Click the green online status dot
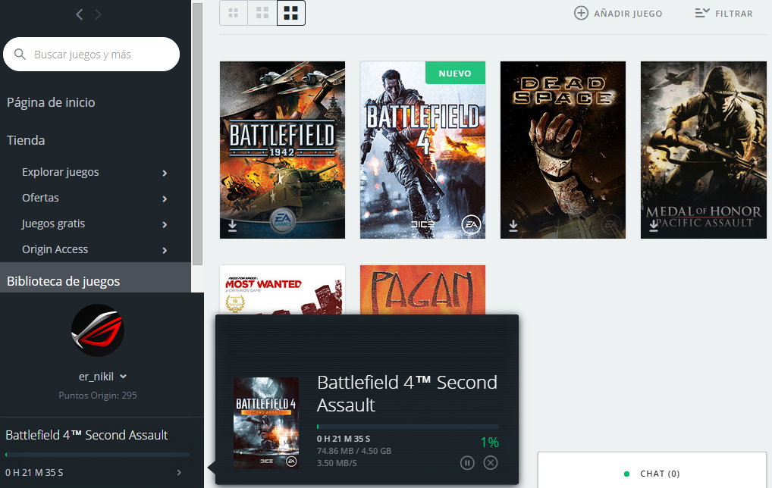Image resolution: width=772 pixels, height=488 pixels. [626, 474]
